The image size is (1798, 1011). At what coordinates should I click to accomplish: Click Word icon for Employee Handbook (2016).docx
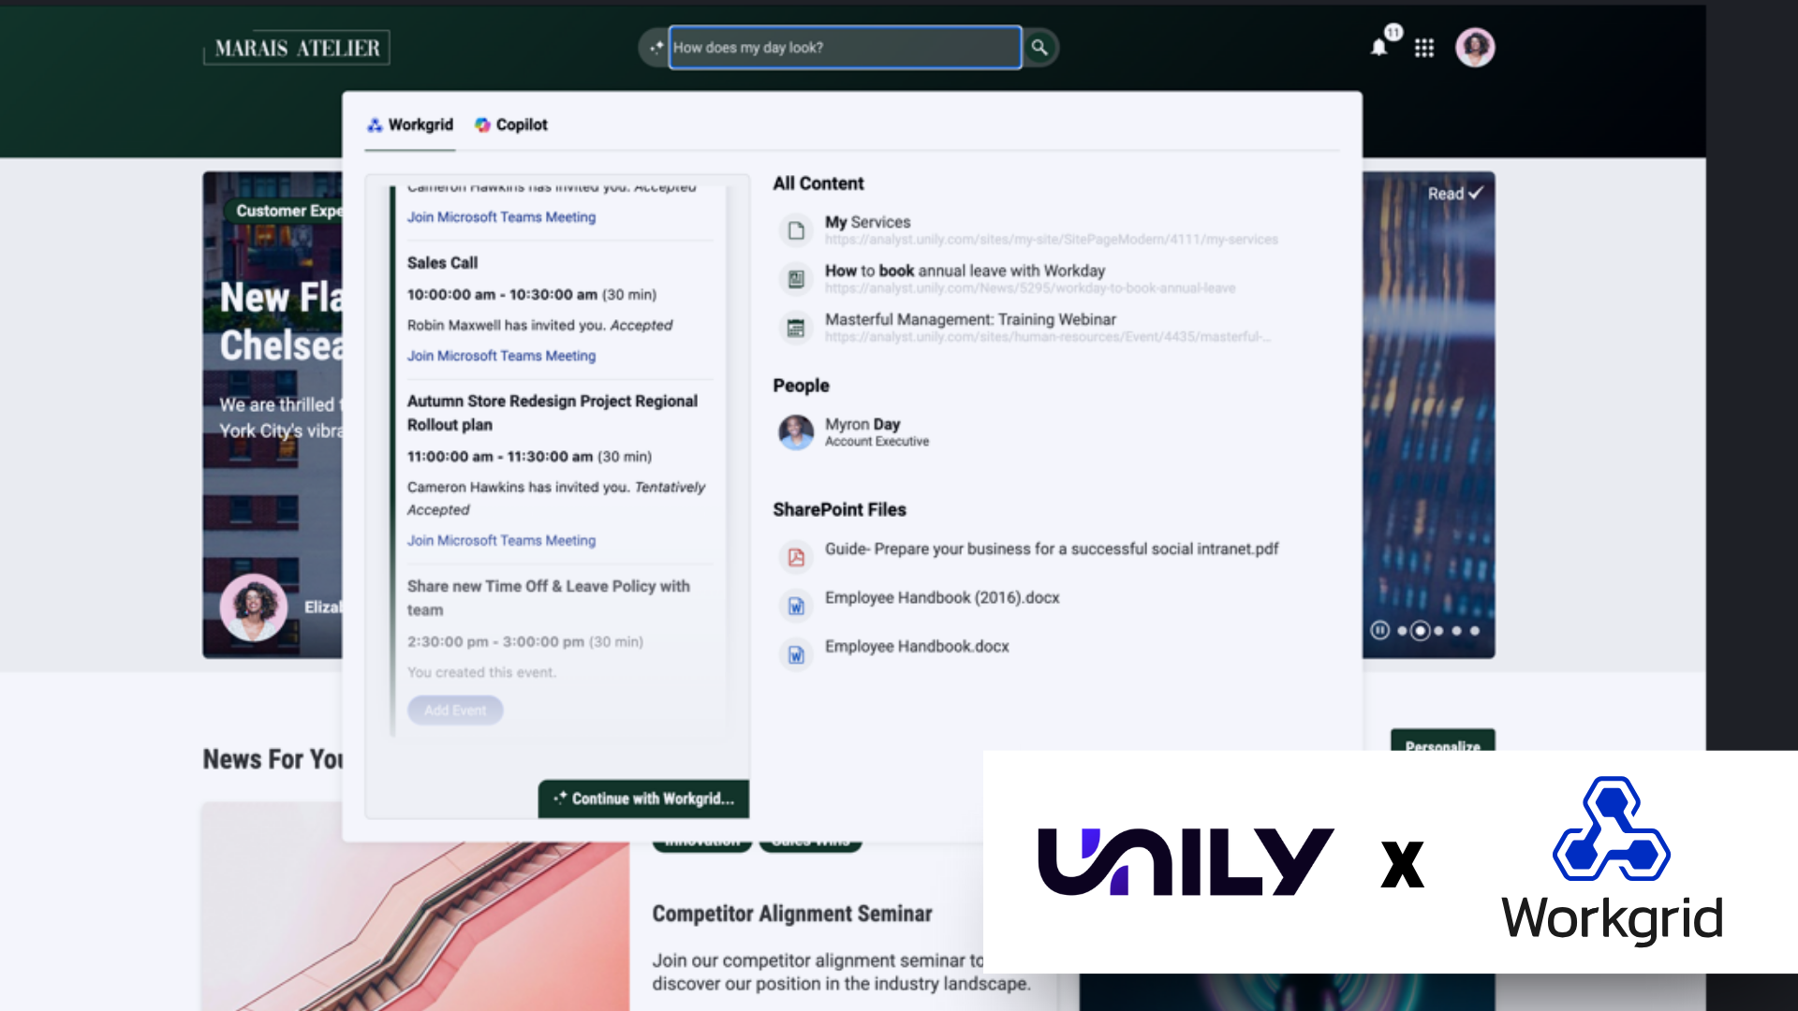coord(796,607)
